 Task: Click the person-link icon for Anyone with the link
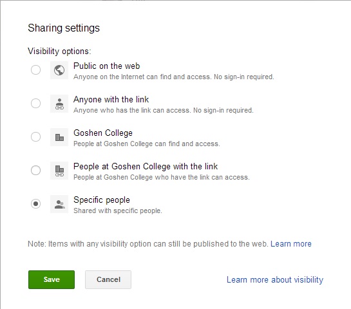click(59, 104)
